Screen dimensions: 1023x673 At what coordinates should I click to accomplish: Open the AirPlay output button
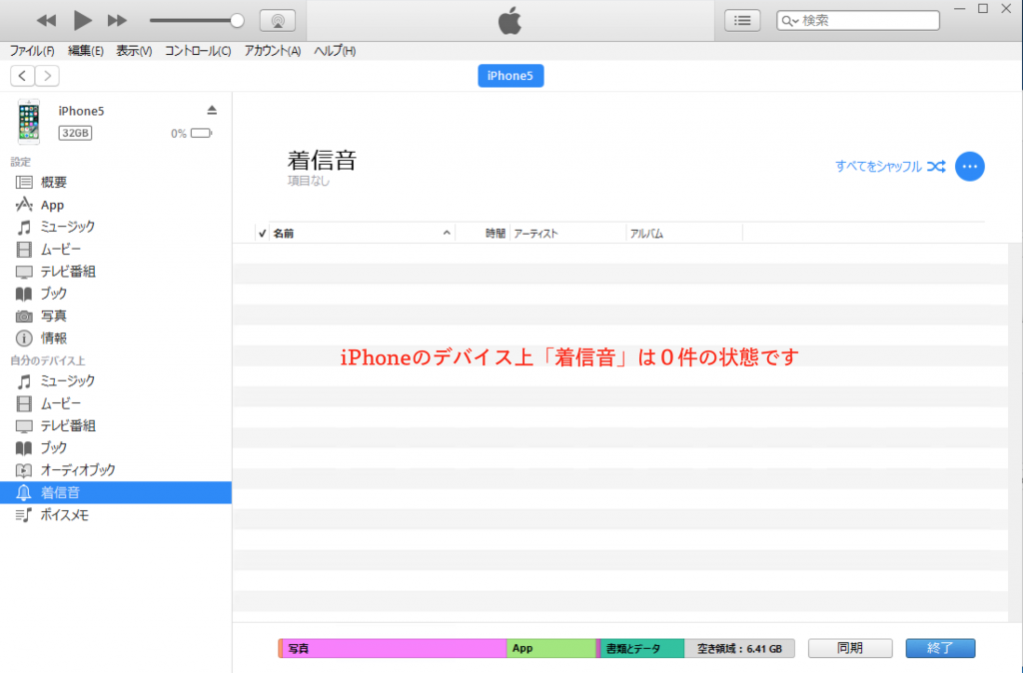[x=278, y=20]
